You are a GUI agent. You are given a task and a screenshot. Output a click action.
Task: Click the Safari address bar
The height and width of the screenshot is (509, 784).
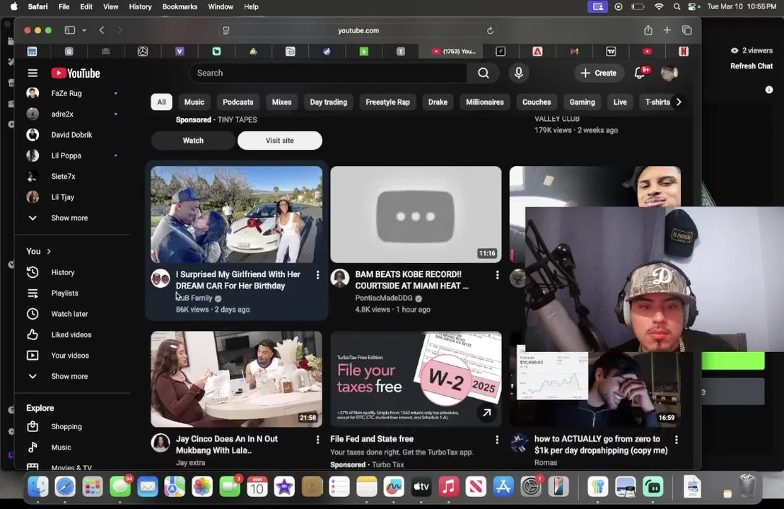click(358, 30)
